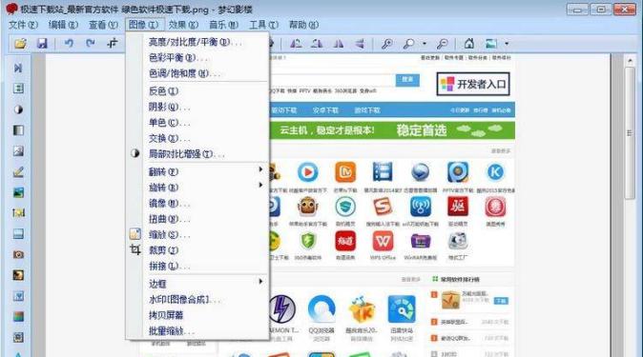Click the crop icon beside 裁剪 menu entry
Image resolution: width=643 pixels, height=357 pixels.
click(x=135, y=249)
